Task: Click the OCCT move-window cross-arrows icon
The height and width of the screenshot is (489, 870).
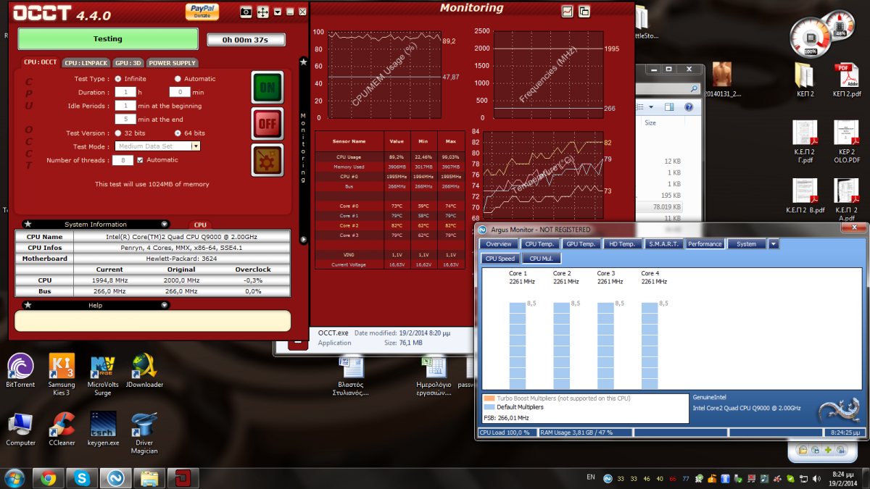Action: coord(262,12)
